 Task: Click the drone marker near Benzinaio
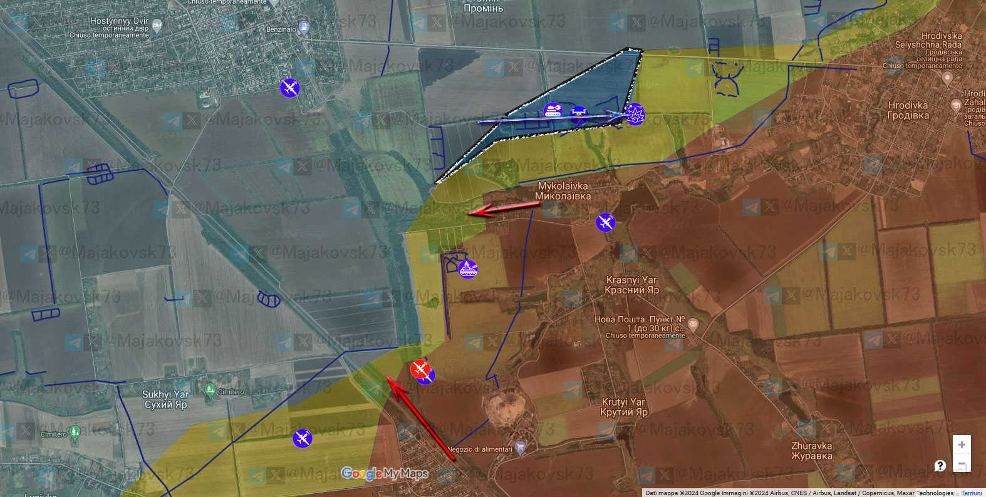[x=289, y=88]
